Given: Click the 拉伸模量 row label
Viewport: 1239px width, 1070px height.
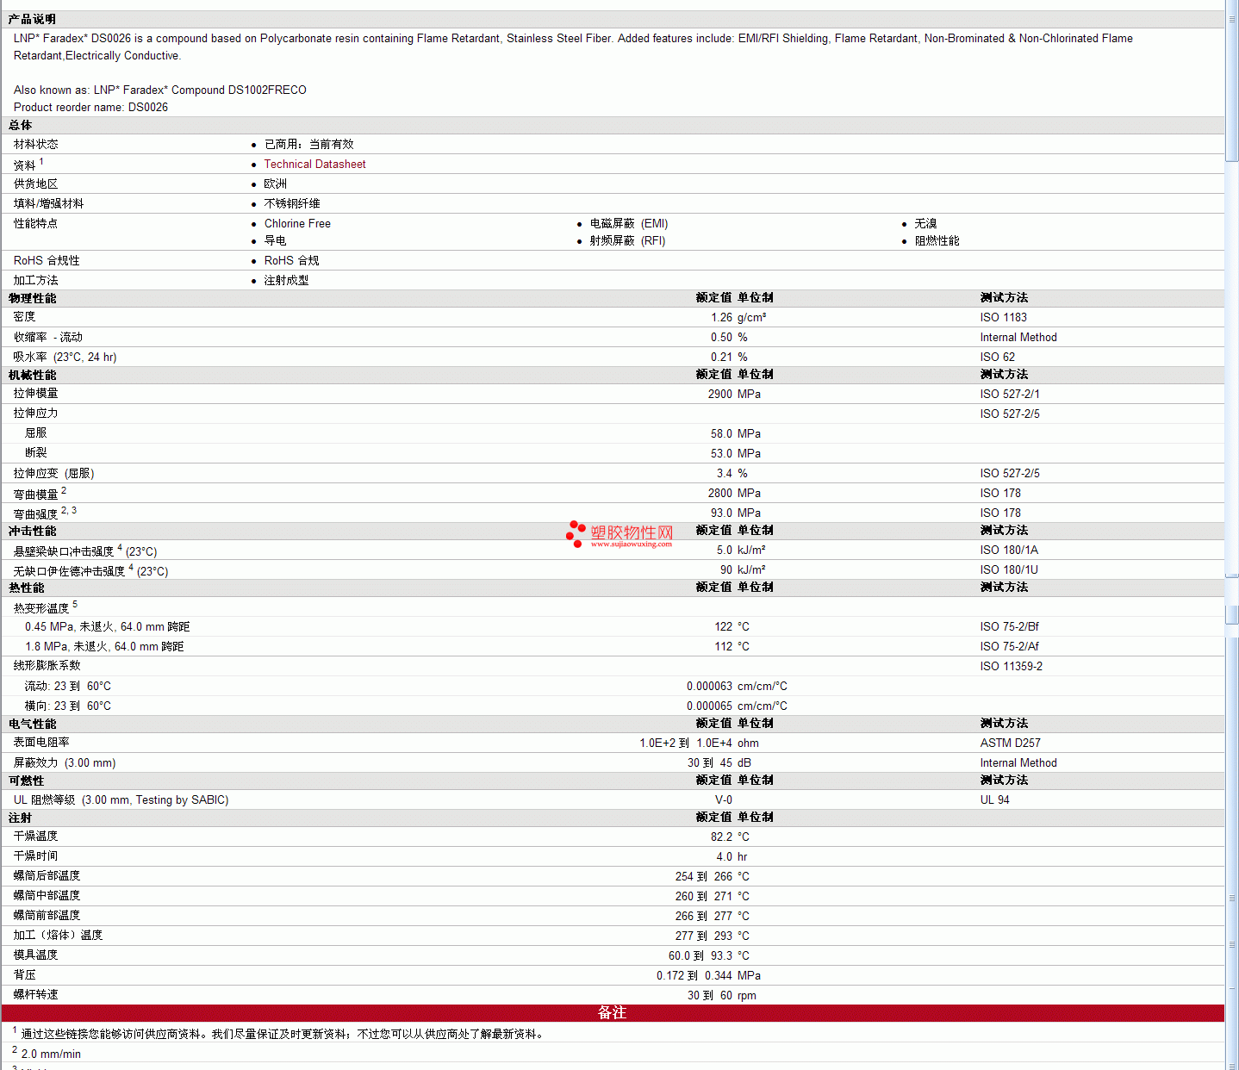Looking at the screenshot, I should pyautogui.click(x=36, y=394).
